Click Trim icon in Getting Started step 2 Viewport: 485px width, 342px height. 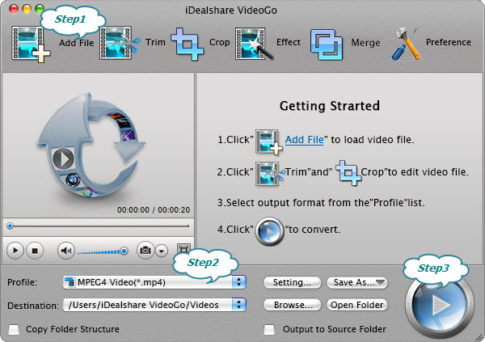[270, 174]
